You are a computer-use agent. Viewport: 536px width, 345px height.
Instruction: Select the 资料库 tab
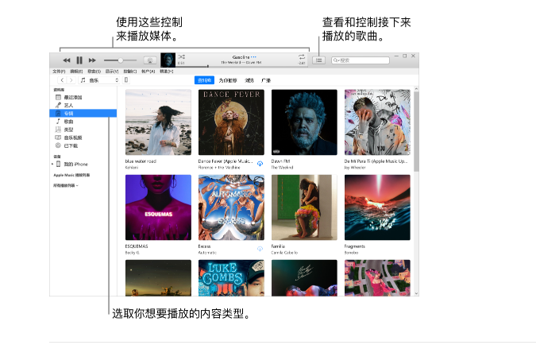coord(204,80)
